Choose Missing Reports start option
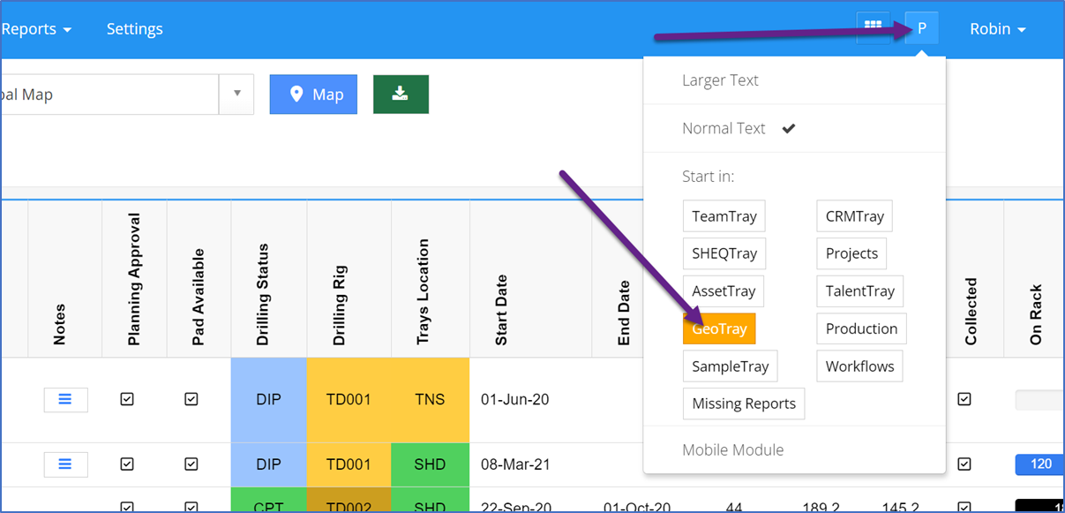 744,404
